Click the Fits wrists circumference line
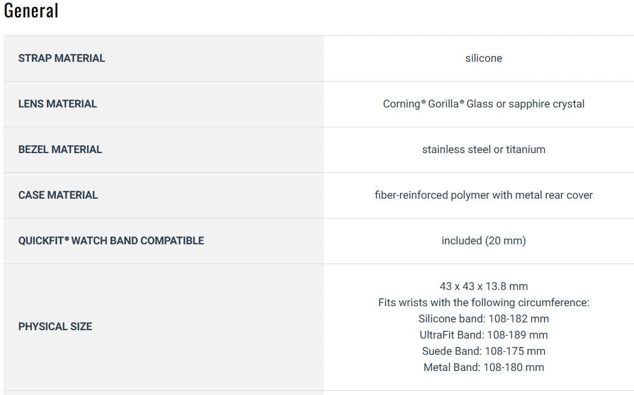The width and height of the screenshot is (634, 395). click(483, 303)
